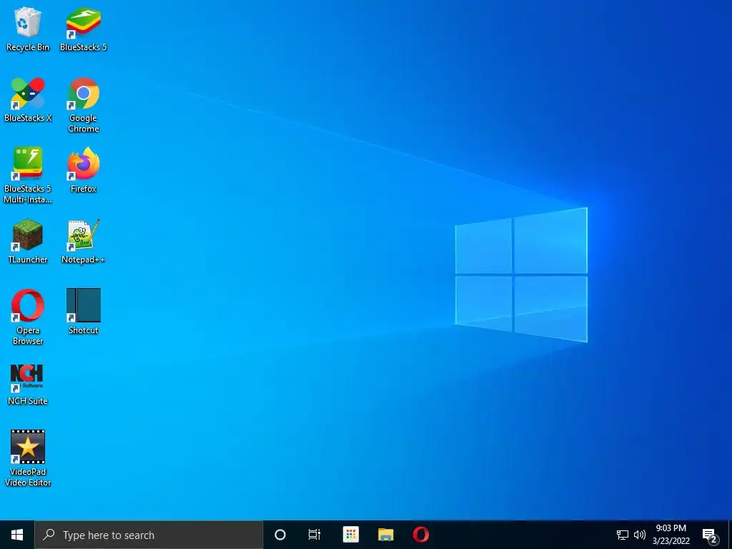Select the Opera Browser desktop shortcut
The image size is (732, 549).
point(28,317)
